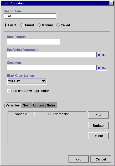Open the Actions tab
This screenshot has width=115, height=166.
(38, 105)
